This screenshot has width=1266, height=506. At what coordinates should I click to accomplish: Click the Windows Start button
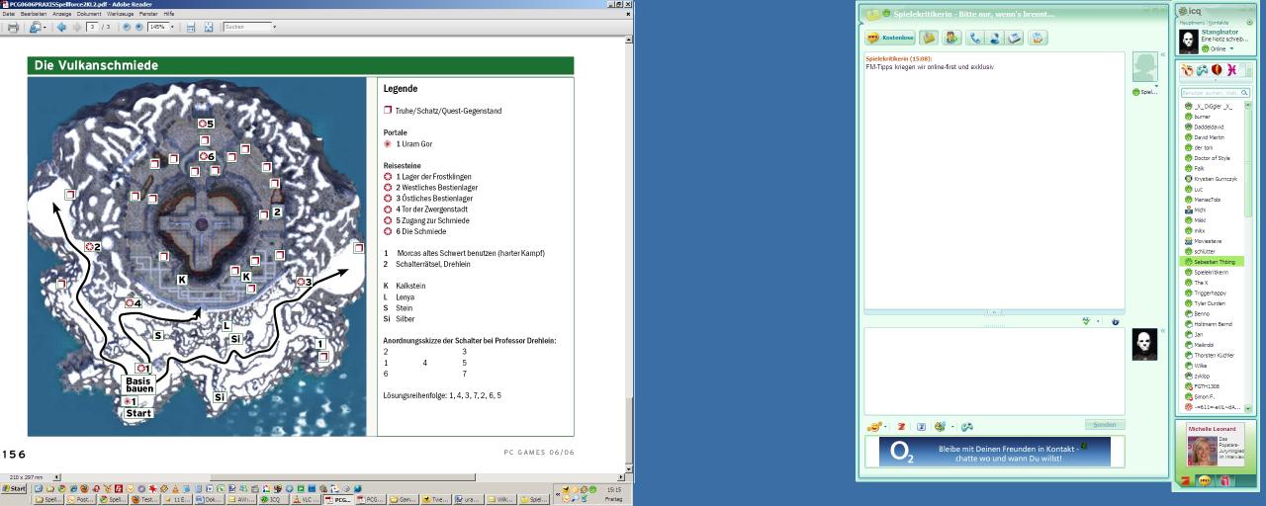point(15,488)
